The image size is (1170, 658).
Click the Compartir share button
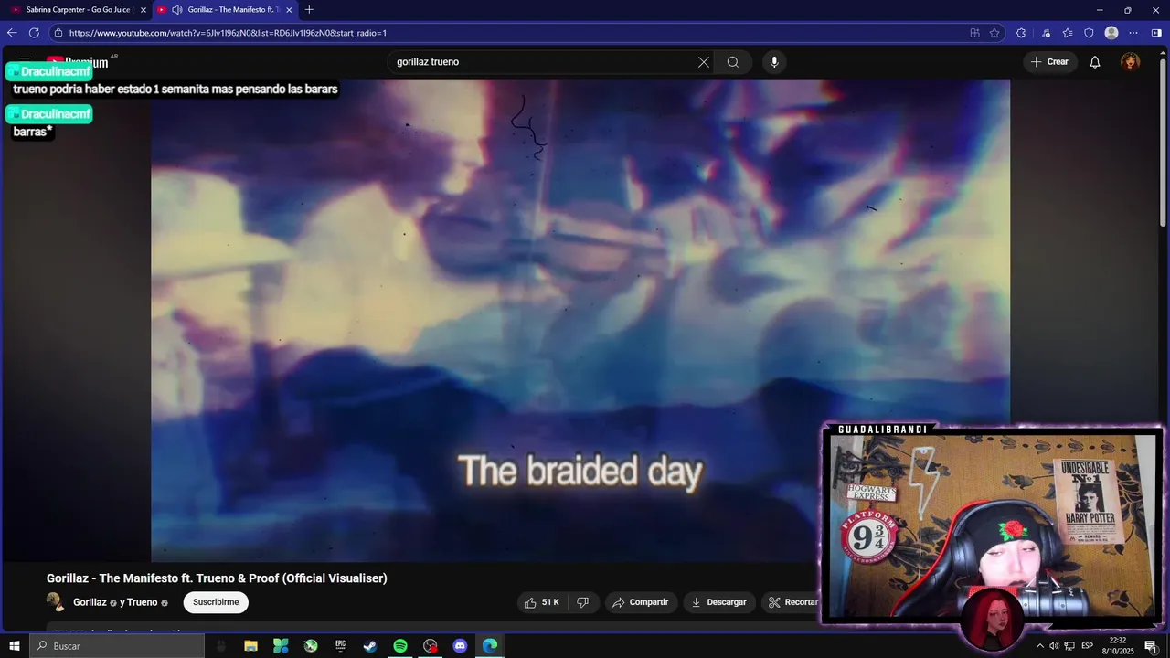tap(641, 602)
